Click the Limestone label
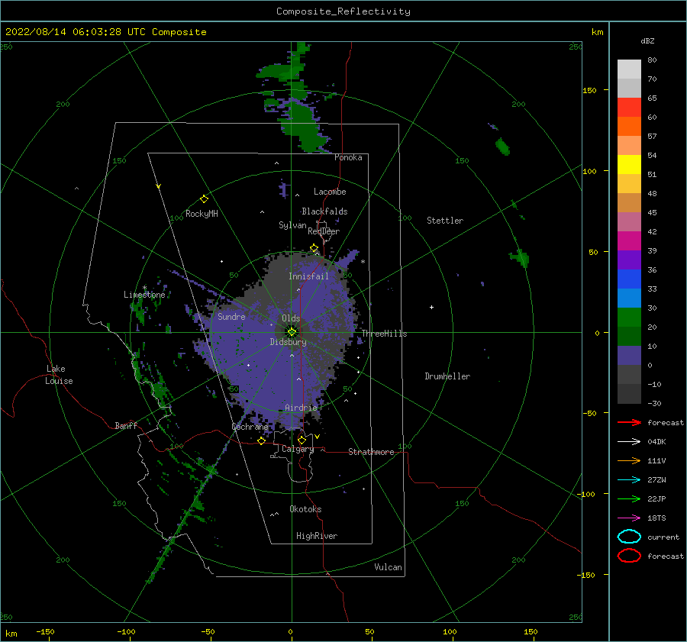The height and width of the screenshot is (642, 687). (144, 295)
